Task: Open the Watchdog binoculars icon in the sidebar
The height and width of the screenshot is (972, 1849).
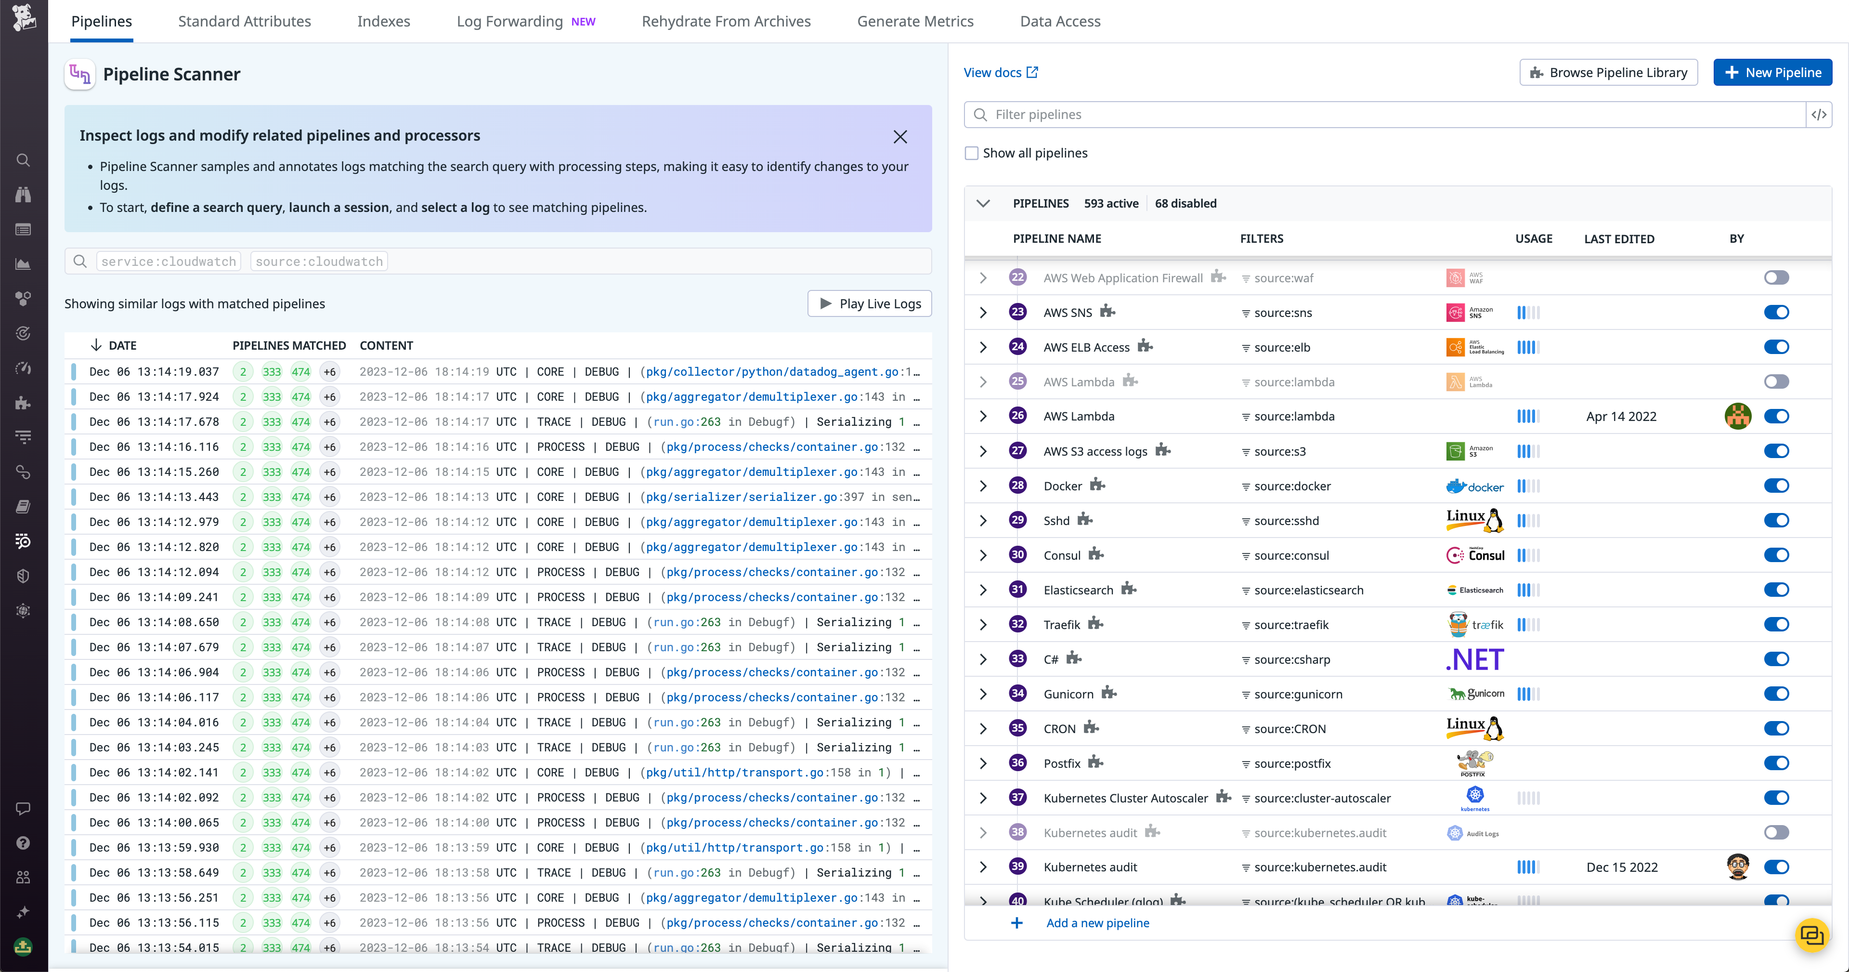Action: [23, 195]
